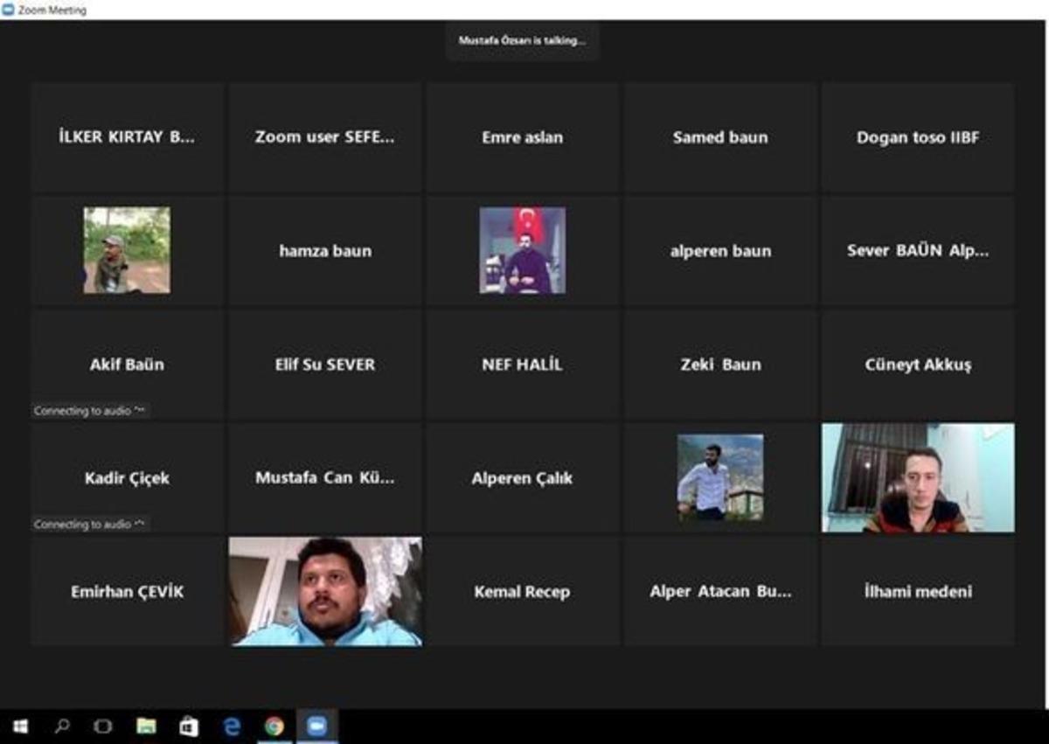
Task: Switch to Google Chrome in the taskbar
Action: point(274,726)
